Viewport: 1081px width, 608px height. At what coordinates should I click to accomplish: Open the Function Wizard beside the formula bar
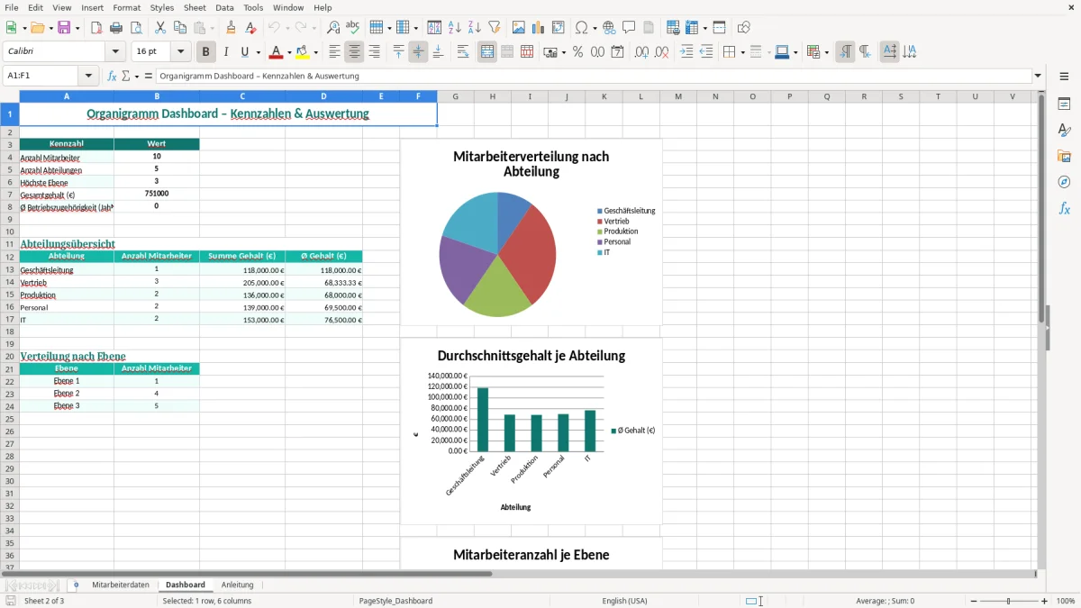112,77
